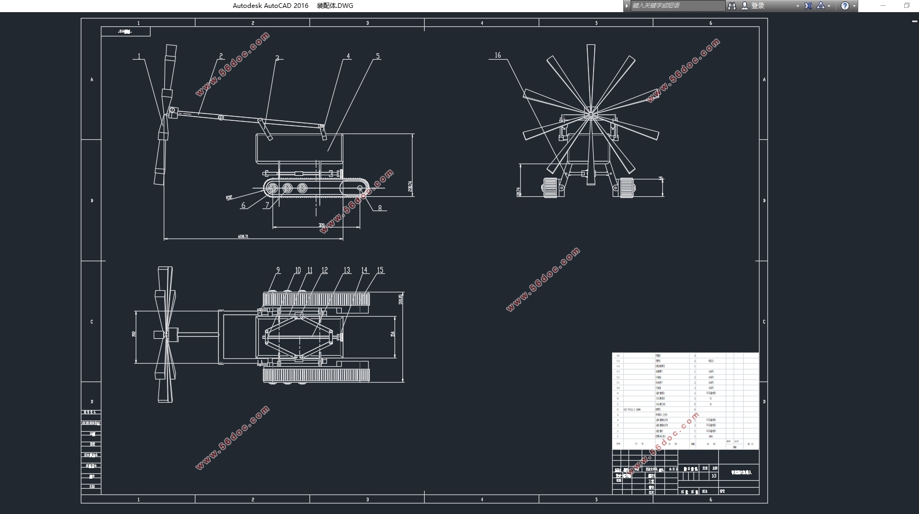Open the A360 dropdown arrow
919x514 pixels.
(x=829, y=6)
